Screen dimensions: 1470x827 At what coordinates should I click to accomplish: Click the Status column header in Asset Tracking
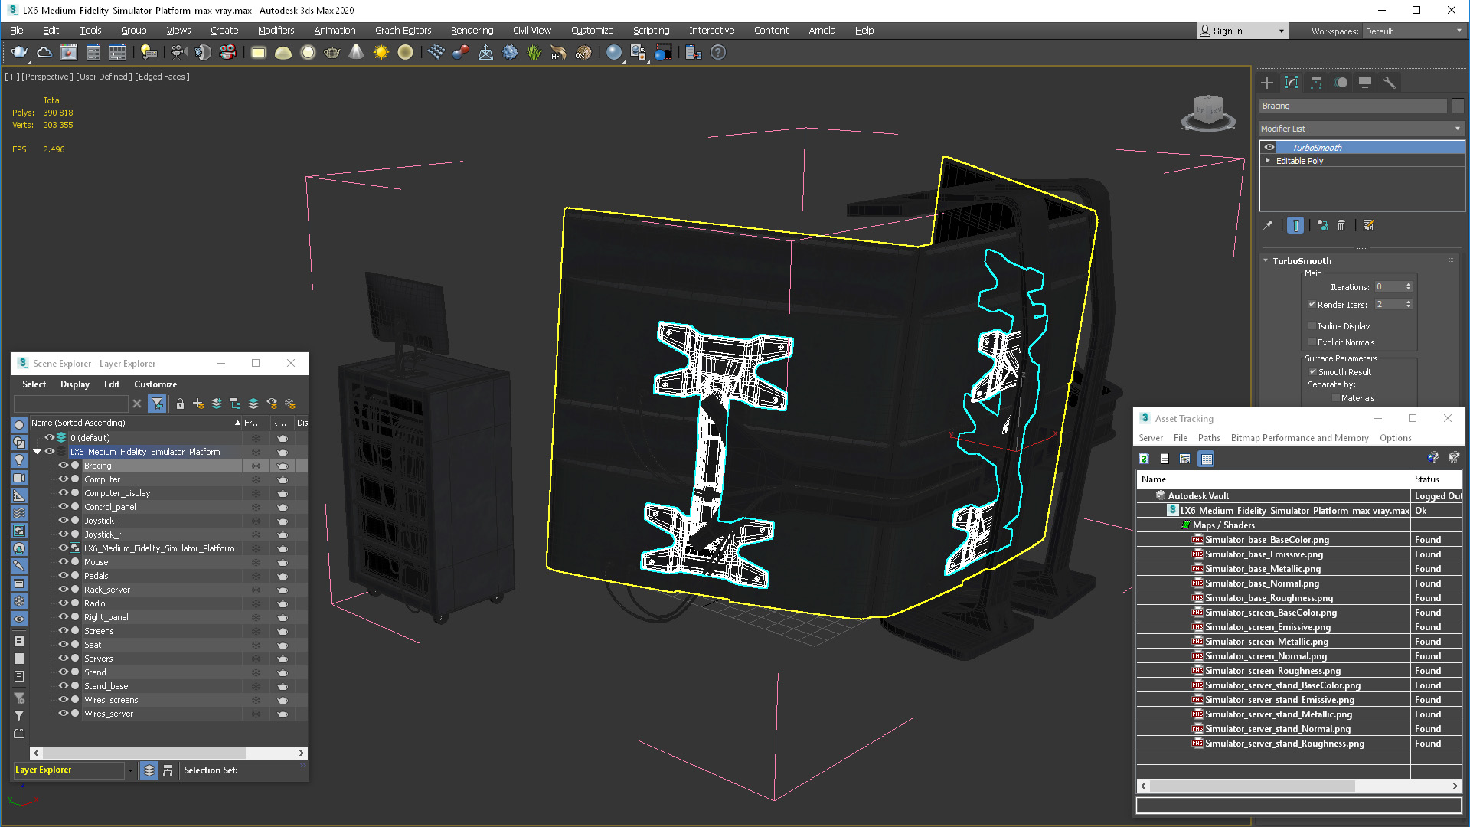[1436, 479]
